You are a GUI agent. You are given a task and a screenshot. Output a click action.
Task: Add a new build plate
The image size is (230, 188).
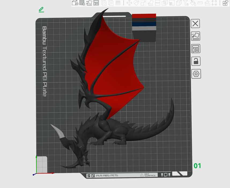[x=81, y=3]
